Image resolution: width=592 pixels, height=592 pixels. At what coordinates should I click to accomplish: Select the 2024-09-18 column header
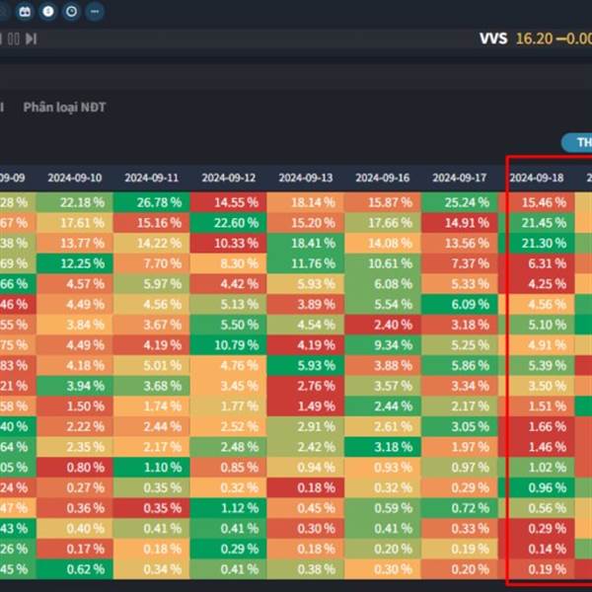pyautogui.click(x=537, y=178)
